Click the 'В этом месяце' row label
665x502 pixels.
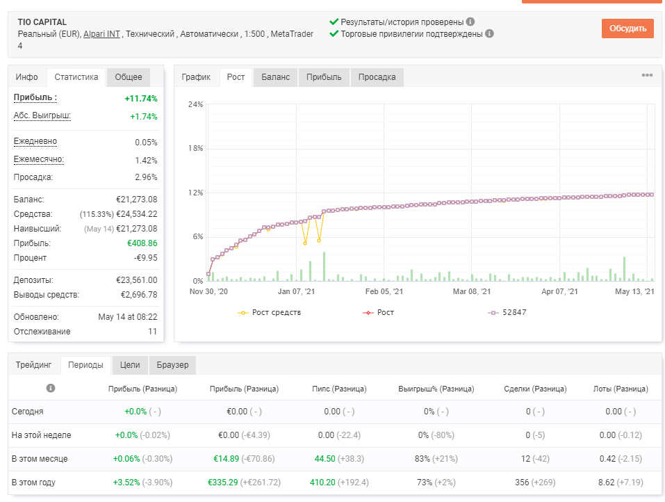(40, 459)
